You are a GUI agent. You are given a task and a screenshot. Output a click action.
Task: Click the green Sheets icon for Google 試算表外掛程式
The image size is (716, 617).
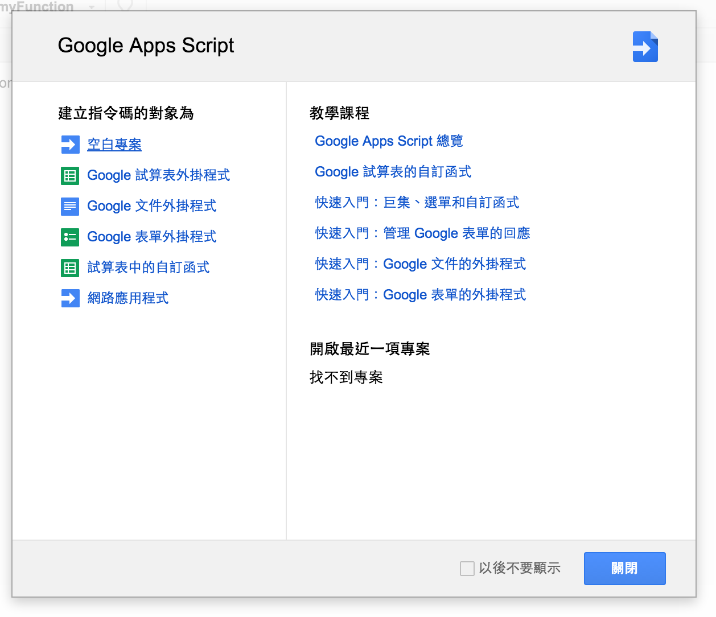pos(70,175)
